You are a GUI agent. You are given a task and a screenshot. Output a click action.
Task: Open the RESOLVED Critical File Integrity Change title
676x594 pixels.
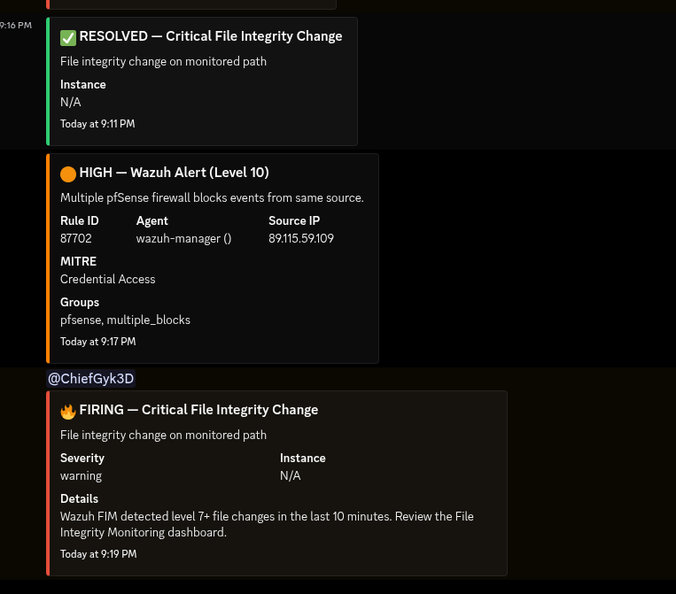[210, 36]
